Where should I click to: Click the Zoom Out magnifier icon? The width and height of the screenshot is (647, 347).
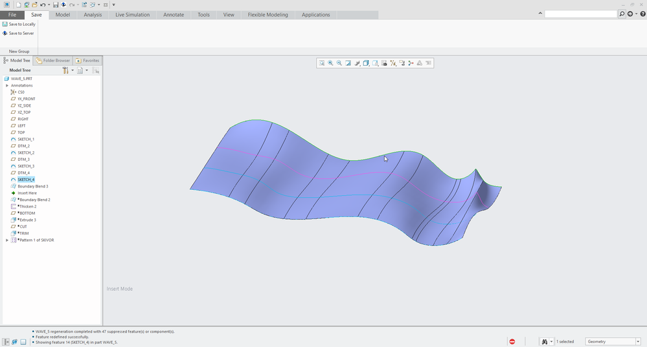(x=339, y=63)
